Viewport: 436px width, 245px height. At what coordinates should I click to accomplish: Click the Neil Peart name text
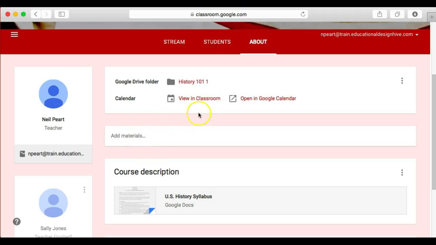pyautogui.click(x=53, y=119)
